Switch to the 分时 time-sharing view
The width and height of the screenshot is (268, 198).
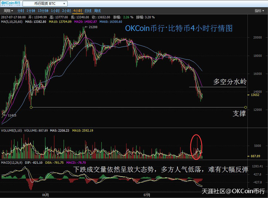click(21, 11)
